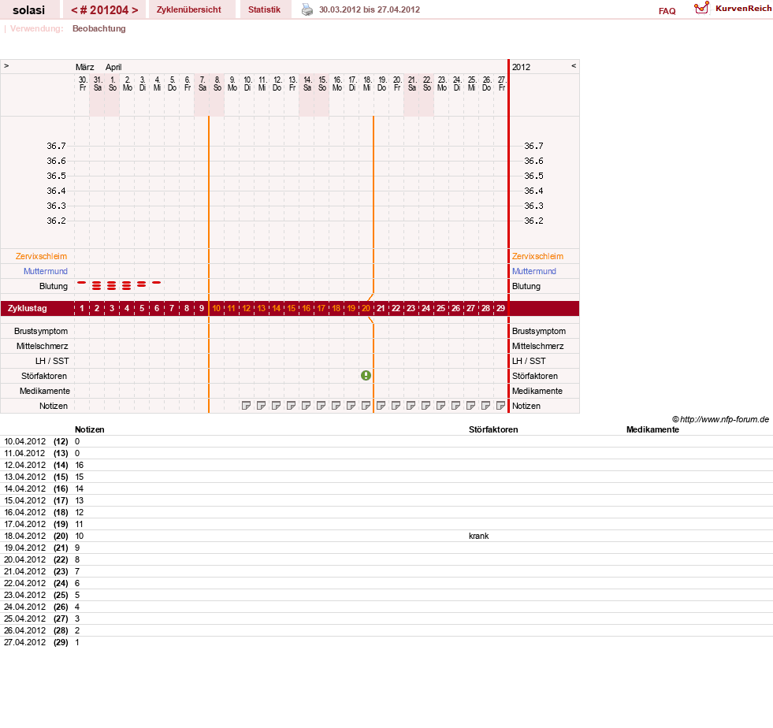The height and width of the screenshot is (728, 773).
Task: Click the Beobachtung usage value
Action: 99,28
